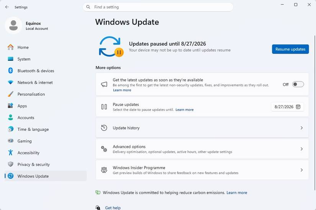
Task: Open Accessibility settings section
Action: click(46, 153)
